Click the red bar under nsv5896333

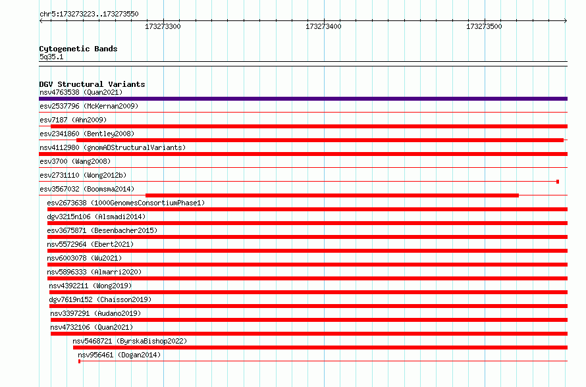pyautogui.click(x=307, y=278)
